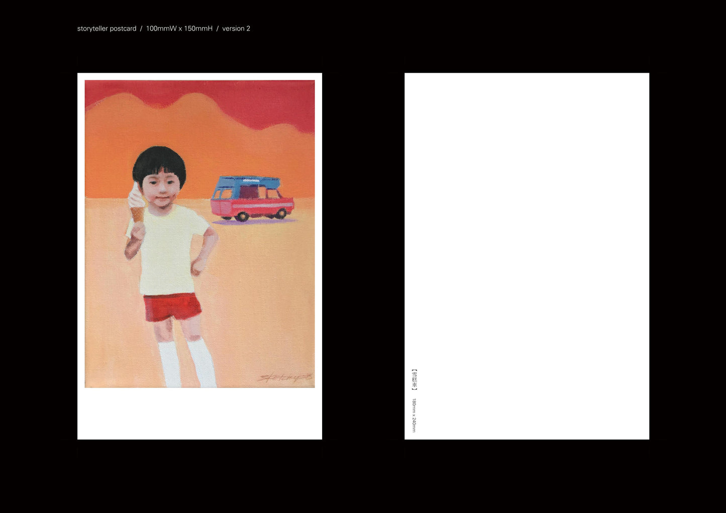Click the "100mmW x 150mmH" dimension text

coord(179,29)
